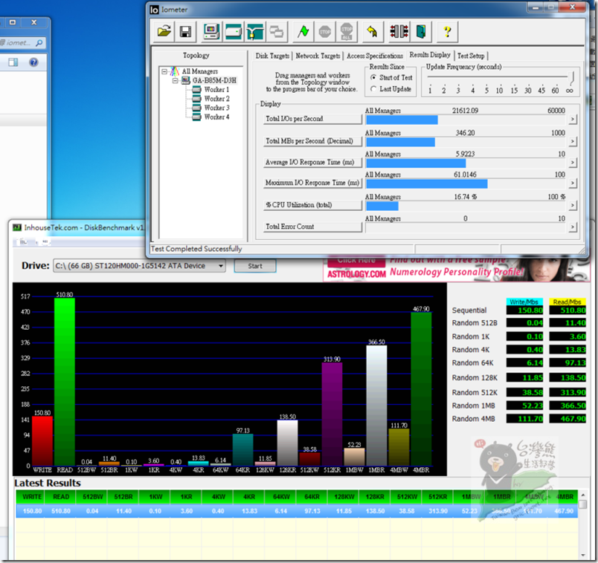This screenshot has width=598, height=563.
Task: Select Last Update radio button
Action: coord(373,88)
